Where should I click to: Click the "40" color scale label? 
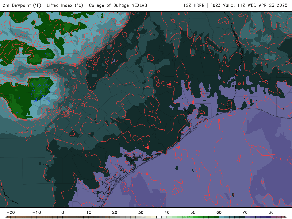pyautogui.click(x=167, y=212)
